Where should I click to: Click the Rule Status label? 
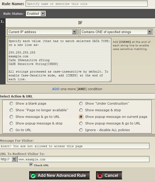click(x=13, y=13)
